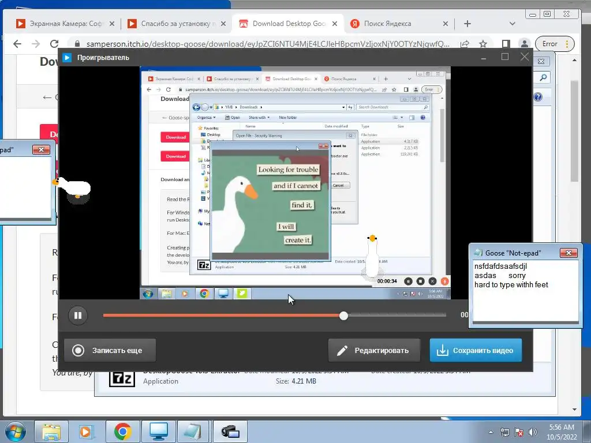Go back in Chrome browser
Image resolution: width=591 pixels, height=443 pixels.
17,44
